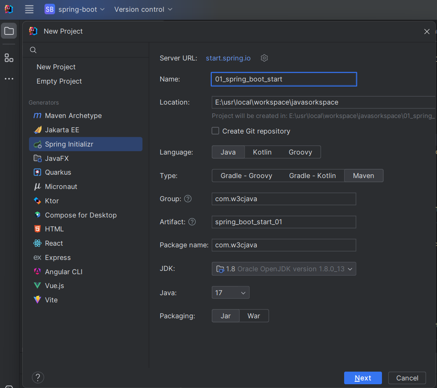Select Jar packaging
The image size is (437, 388).
tap(226, 316)
